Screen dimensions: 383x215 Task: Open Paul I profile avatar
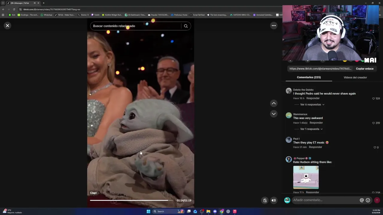pyautogui.click(x=288, y=140)
